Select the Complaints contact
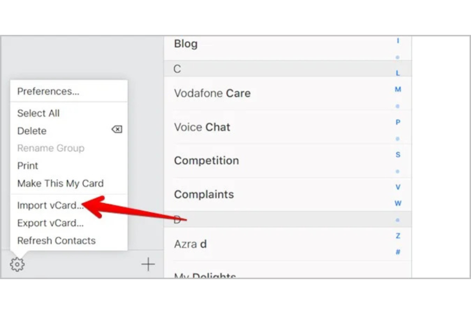 pos(287,194)
